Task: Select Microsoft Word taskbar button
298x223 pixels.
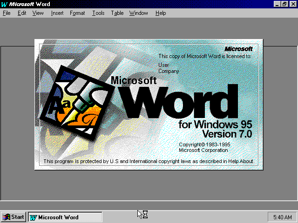Action: [65, 217]
